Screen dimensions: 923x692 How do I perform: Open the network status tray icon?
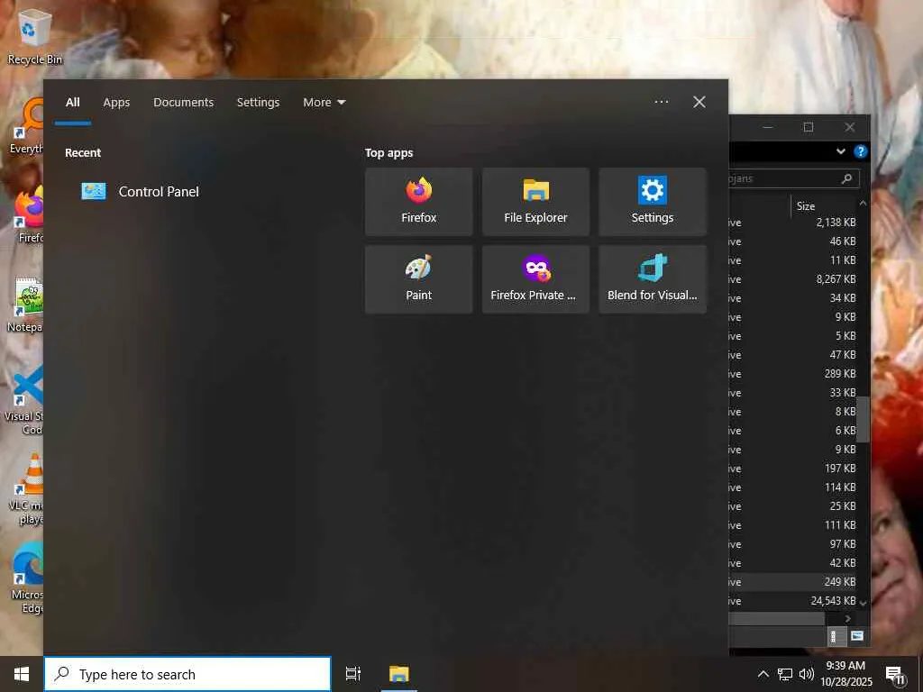(785, 674)
